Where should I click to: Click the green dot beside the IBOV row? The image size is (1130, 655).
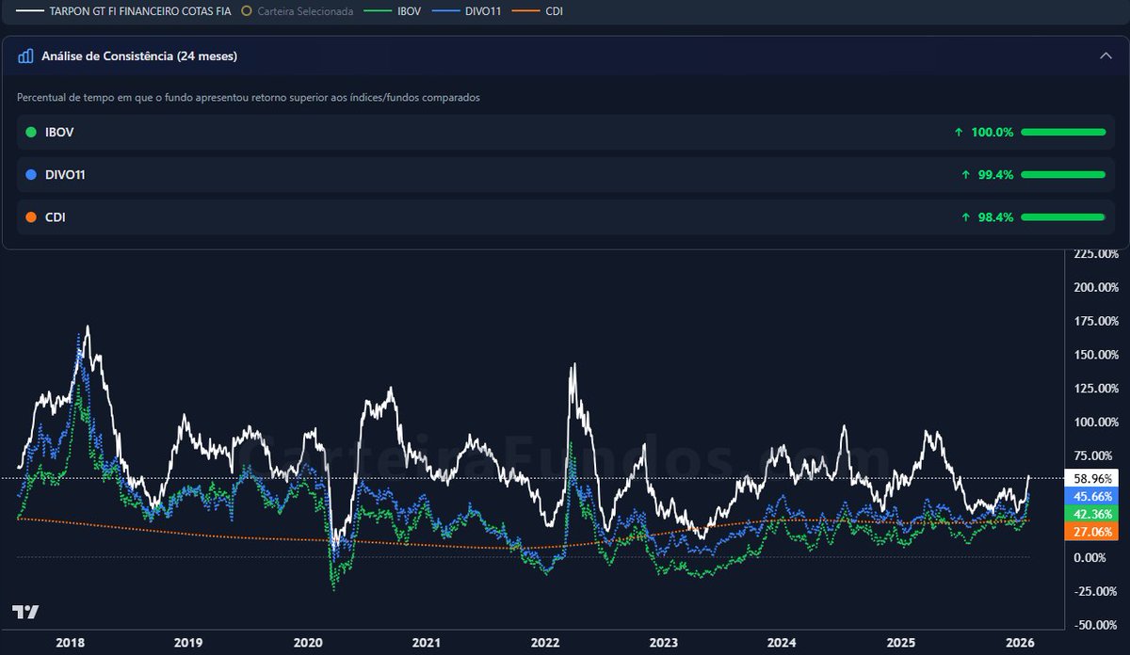point(31,133)
